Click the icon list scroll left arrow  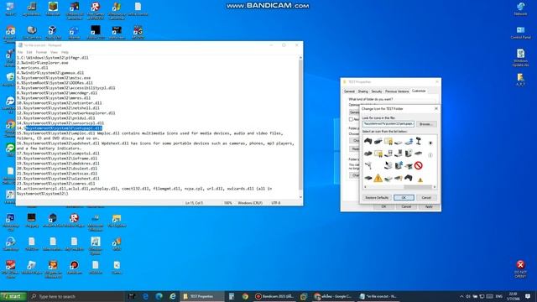tap(365, 187)
